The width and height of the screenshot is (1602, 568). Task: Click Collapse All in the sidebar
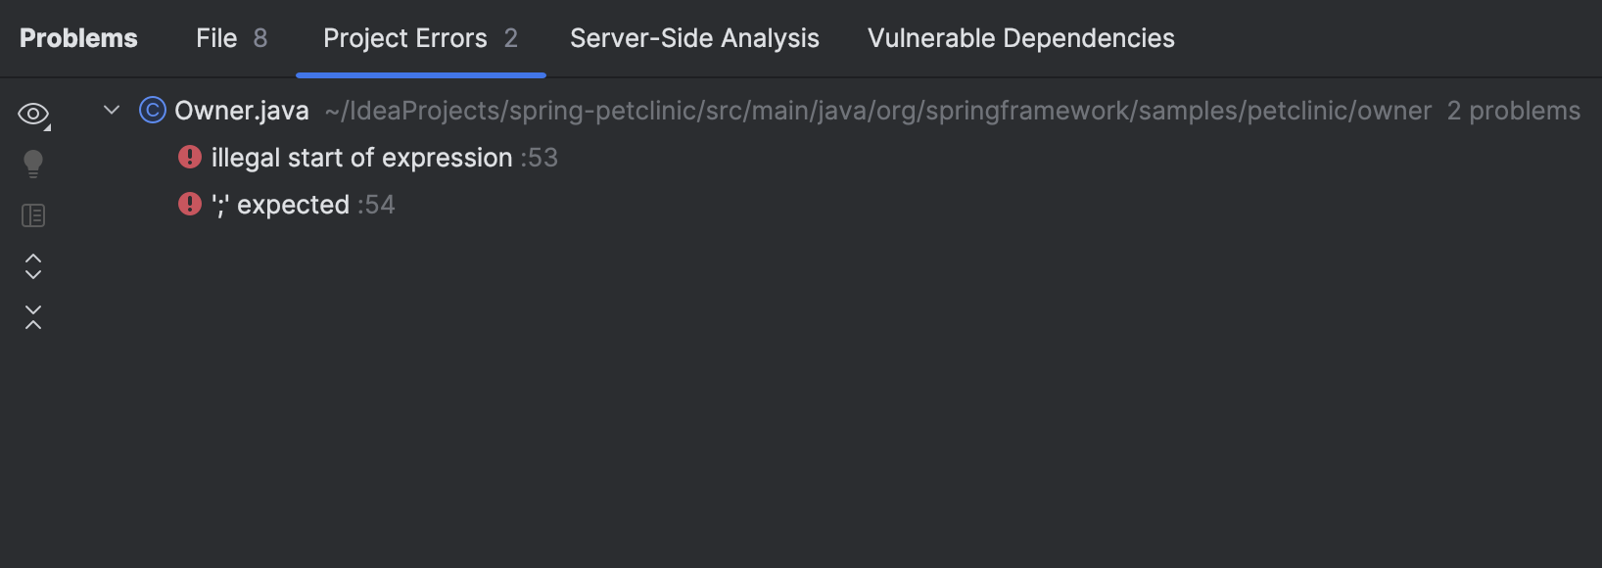32,315
